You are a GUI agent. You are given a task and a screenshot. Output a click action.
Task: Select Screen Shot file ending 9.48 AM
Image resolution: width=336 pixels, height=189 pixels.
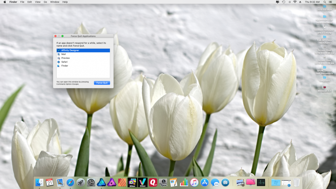[x=325, y=50]
